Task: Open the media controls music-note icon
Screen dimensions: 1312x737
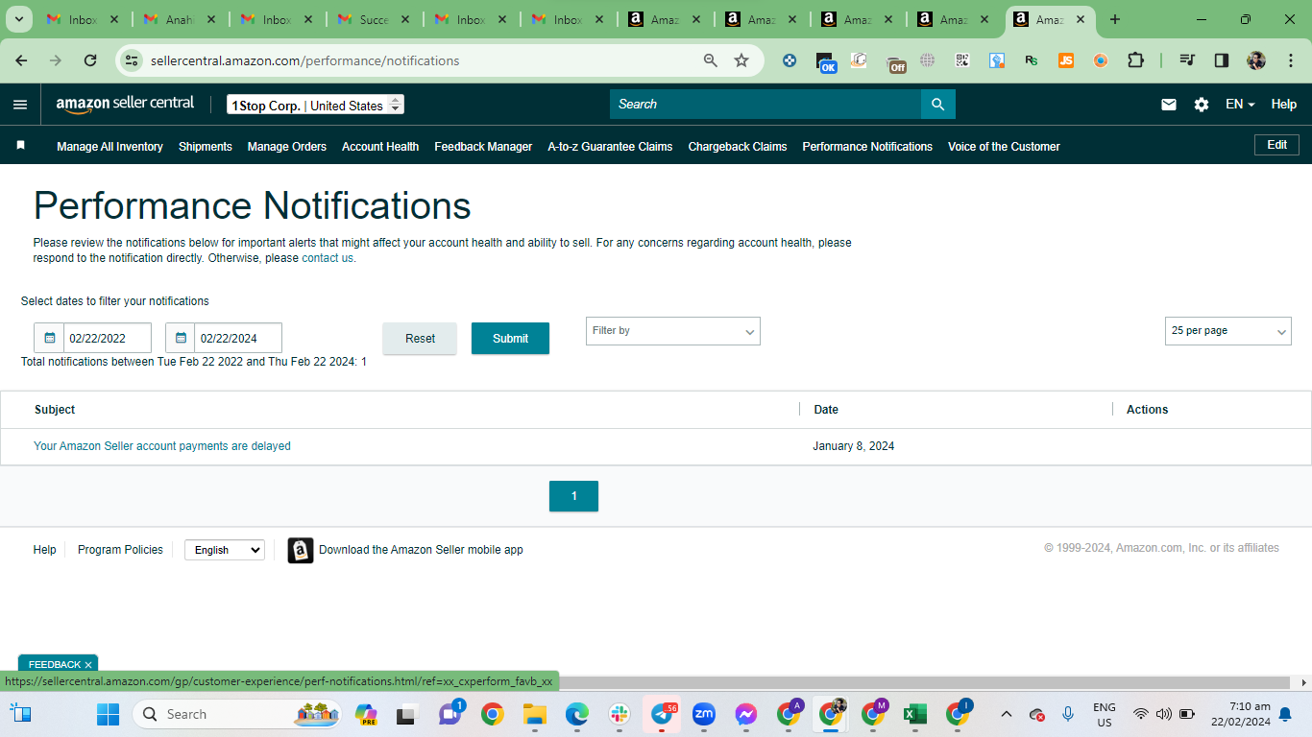Action: click(x=1187, y=60)
